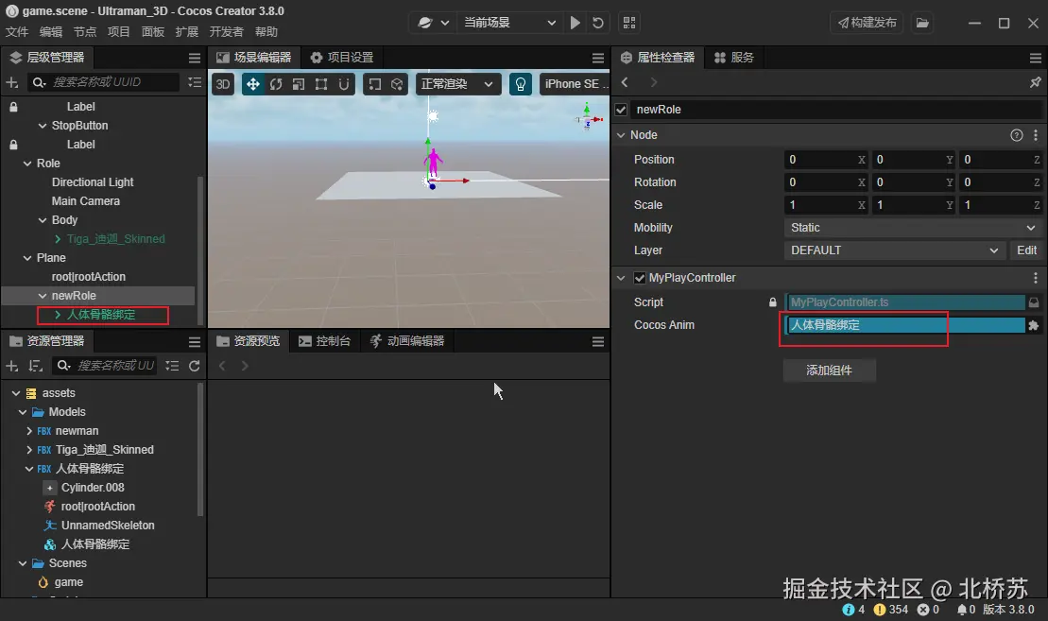
Task: Click the 构建发布 build button
Action: tap(867, 23)
